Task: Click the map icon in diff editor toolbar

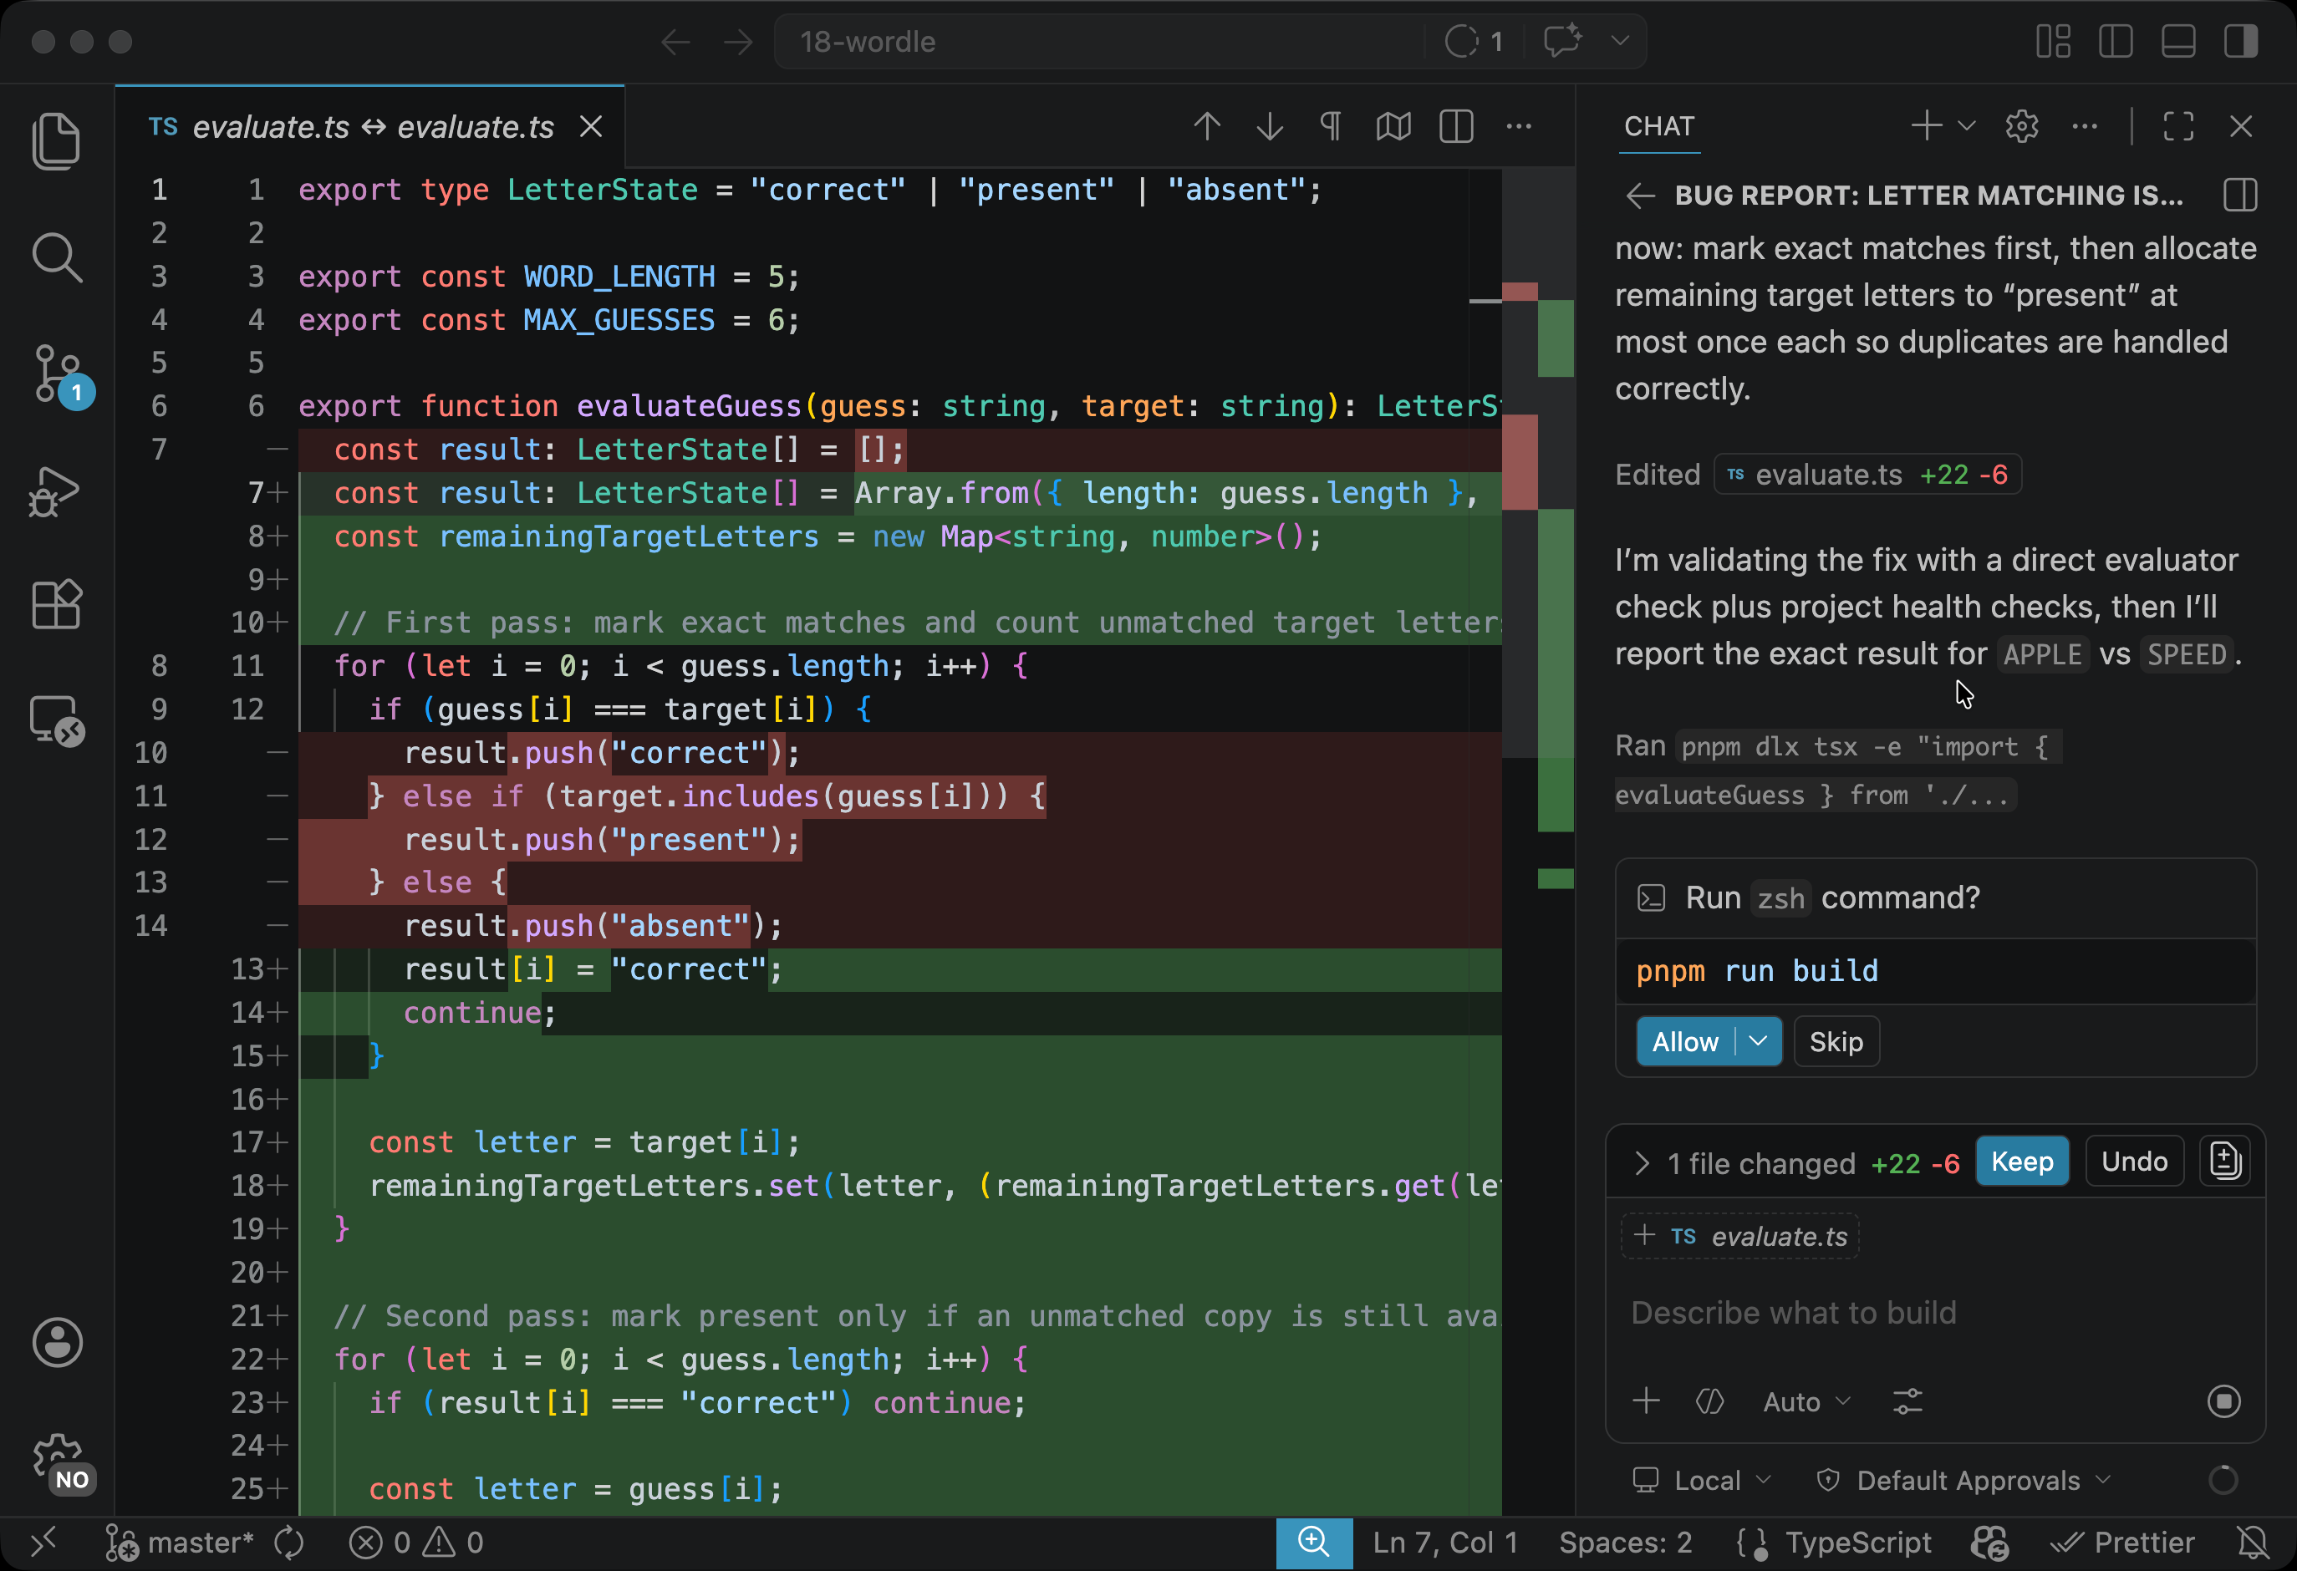Action: [1393, 126]
